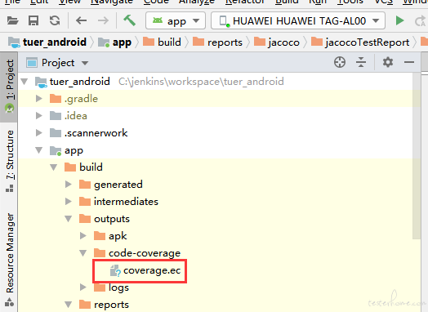Collapse the tuer_android root node
Image resolution: width=428 pixels, height=312 pixels.
(x=25, y=82)
